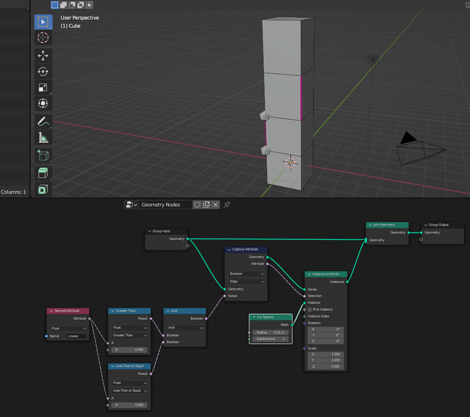This screenshot has width=470, height=417.
Task: Enable Pick Instance checkbox
Action: point(310,310)
